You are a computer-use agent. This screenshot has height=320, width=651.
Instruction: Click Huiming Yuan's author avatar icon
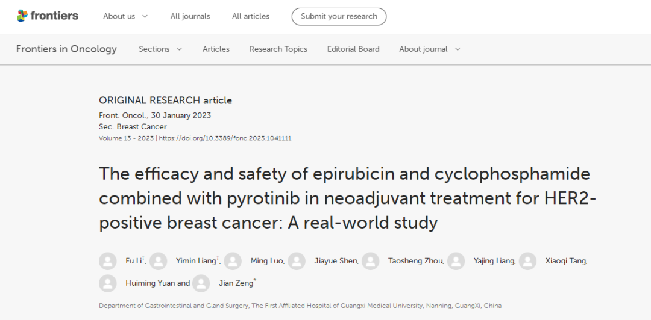pyautogui.click(x=108, y=283)
